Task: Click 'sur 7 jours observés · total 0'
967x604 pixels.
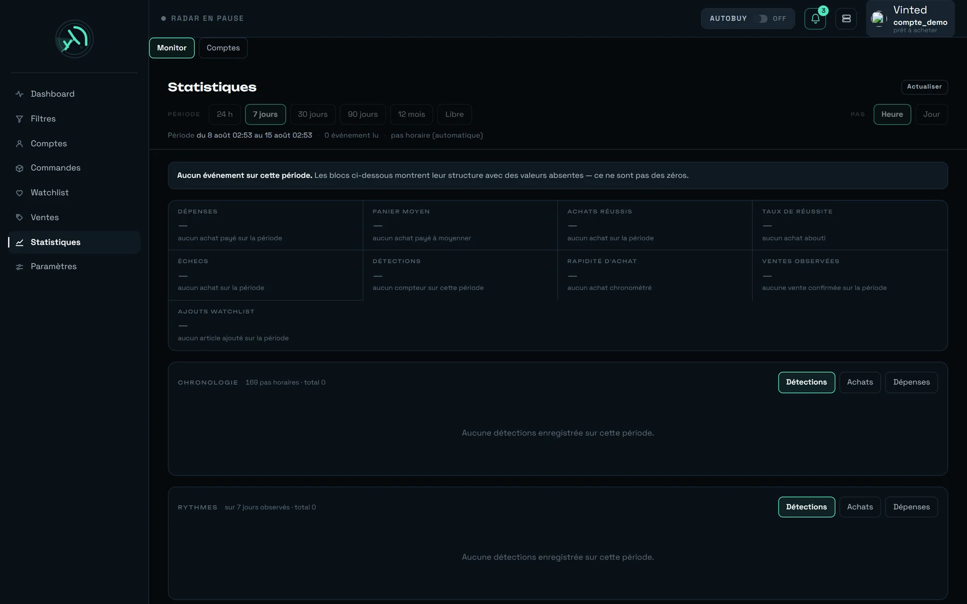Action: (270, 507)
